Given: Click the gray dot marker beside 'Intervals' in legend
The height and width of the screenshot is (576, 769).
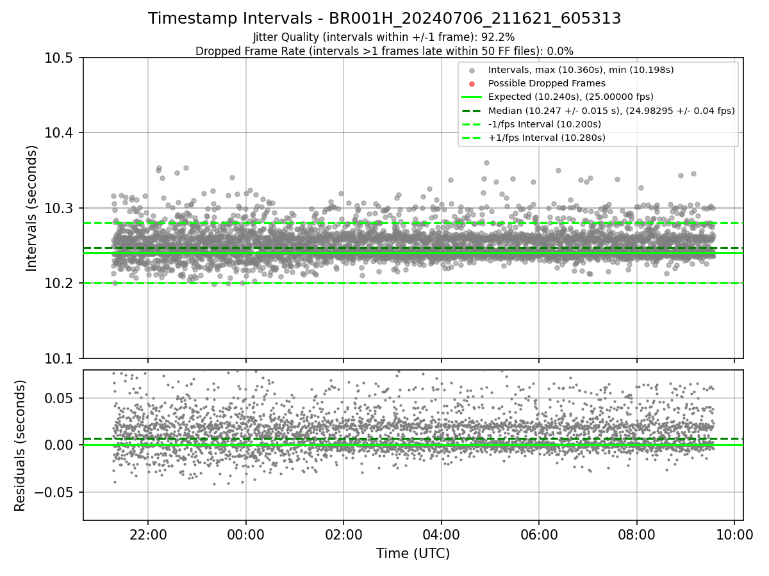Looking at the screenshot, I should [x=472, y=70].
